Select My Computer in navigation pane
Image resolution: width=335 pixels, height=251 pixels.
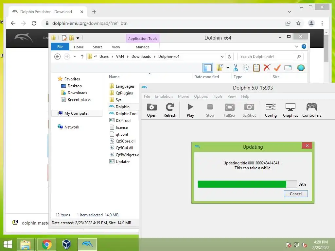tap(77, 113)
